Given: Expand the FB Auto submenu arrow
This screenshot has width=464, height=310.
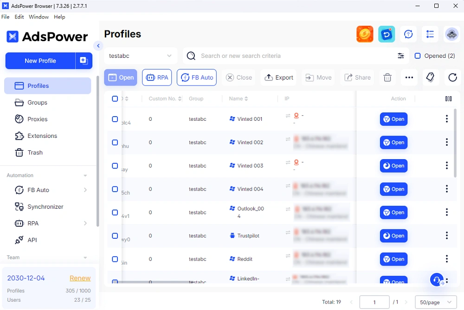Looking at the screenshot, I should [85, 190].
